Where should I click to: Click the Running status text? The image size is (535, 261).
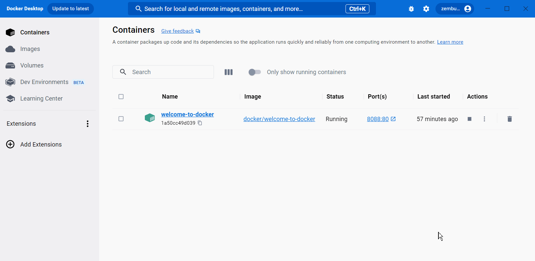tap(336, 119)
